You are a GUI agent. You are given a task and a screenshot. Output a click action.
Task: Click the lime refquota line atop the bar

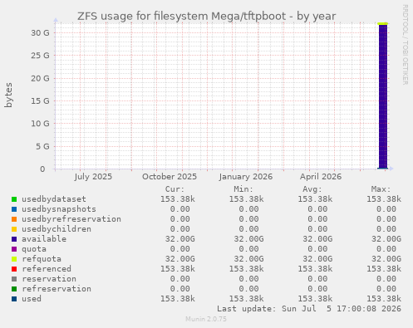point(383,24)
